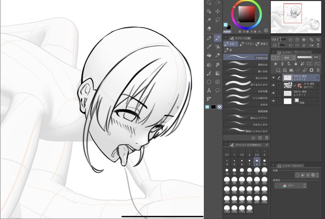The width and height of the screenshot is (325, 219).
Task: Select the Fill bucket tool
Action: [209, 55]
